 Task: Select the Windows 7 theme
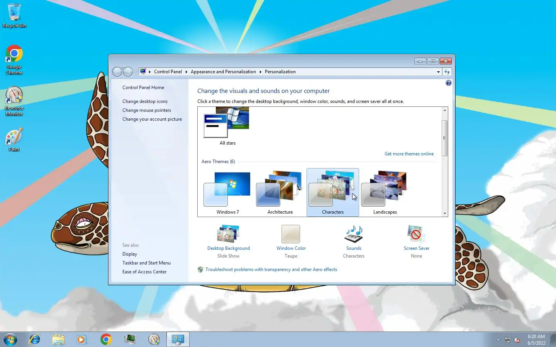[227, 192]
